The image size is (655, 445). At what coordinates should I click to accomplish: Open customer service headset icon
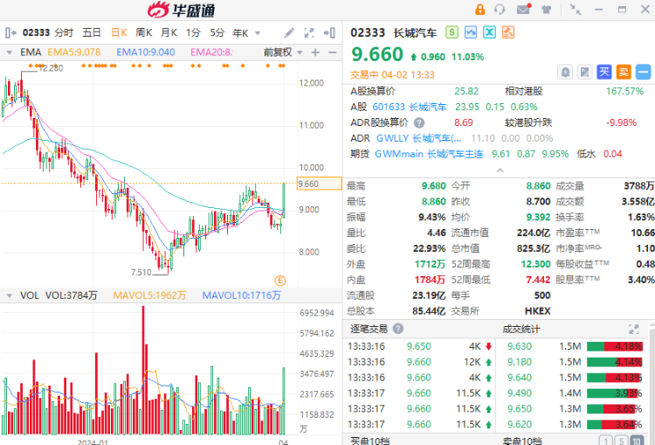(500, 10)
